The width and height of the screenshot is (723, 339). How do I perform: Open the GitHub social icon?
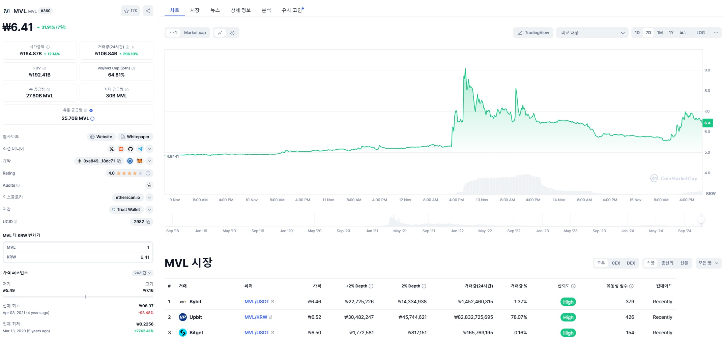point(131,149)
